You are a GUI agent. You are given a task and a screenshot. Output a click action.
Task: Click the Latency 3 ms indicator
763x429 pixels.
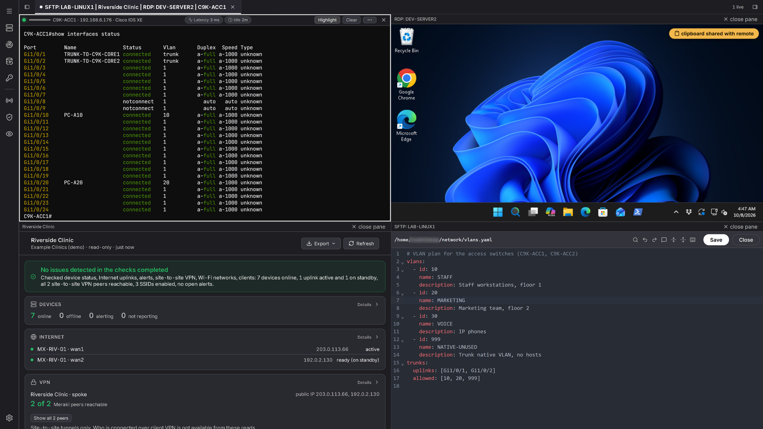click(204, 20)
